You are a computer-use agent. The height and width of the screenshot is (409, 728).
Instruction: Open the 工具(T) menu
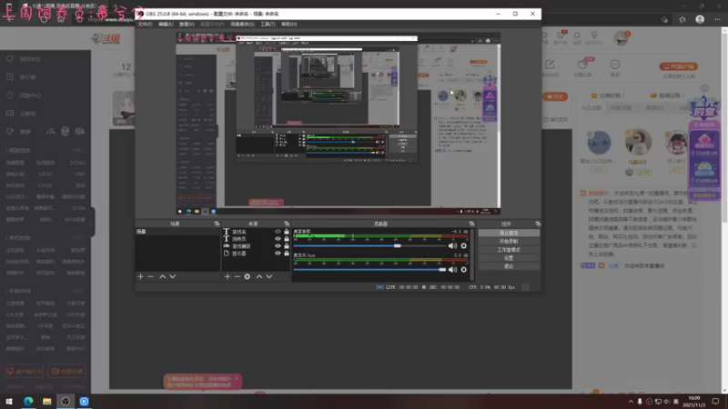tap(268, 25)
